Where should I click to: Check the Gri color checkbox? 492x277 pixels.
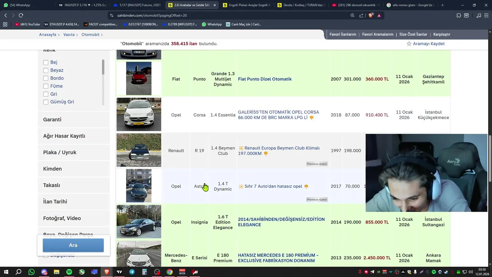coord(46,94)
